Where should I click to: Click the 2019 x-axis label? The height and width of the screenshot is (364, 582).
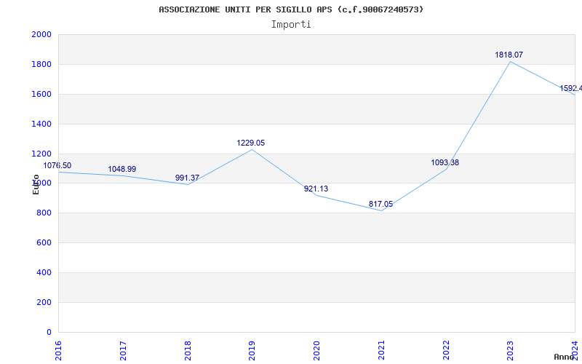252,350
